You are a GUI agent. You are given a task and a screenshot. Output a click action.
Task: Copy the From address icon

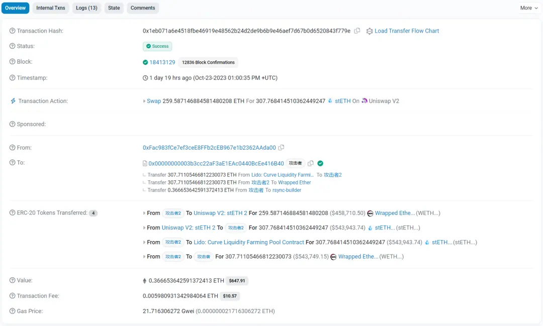click(x=281, y=147)
